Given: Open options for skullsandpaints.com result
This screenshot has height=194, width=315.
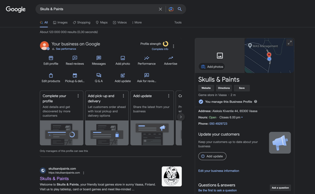Looking at the screenshot, I should pyautogui.click(x=84, y=172).
